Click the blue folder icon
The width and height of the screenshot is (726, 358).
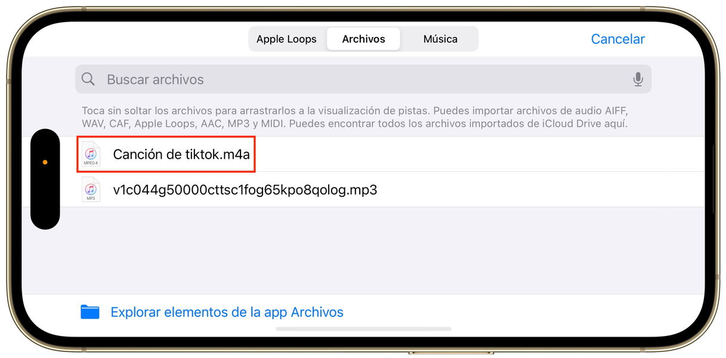90,312
